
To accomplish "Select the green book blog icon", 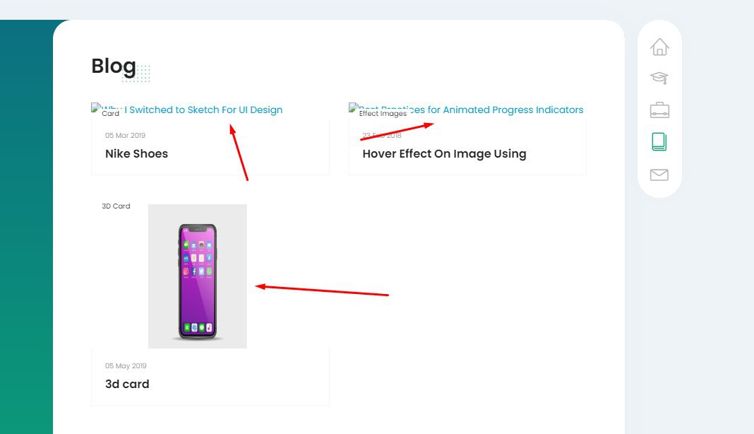I will pos(659,142).
